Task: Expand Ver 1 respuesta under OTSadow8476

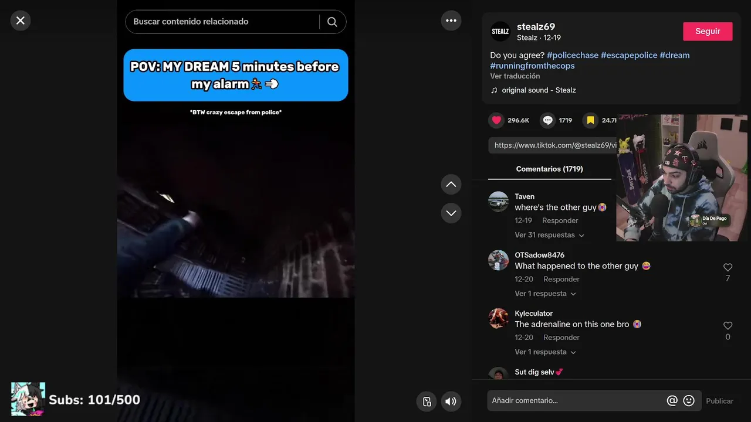Action: [546, 294]
